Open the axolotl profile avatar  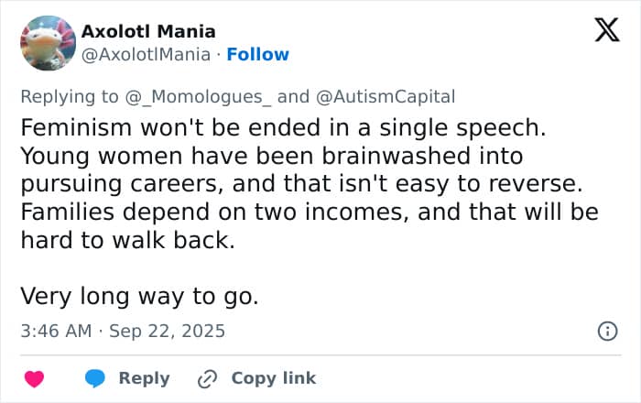(47, 42)
